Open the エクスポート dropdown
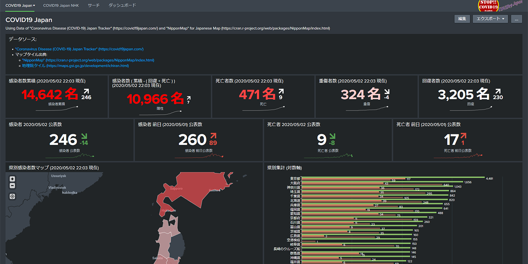 point(490,19)
